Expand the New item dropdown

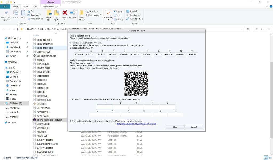coord(94,11)
